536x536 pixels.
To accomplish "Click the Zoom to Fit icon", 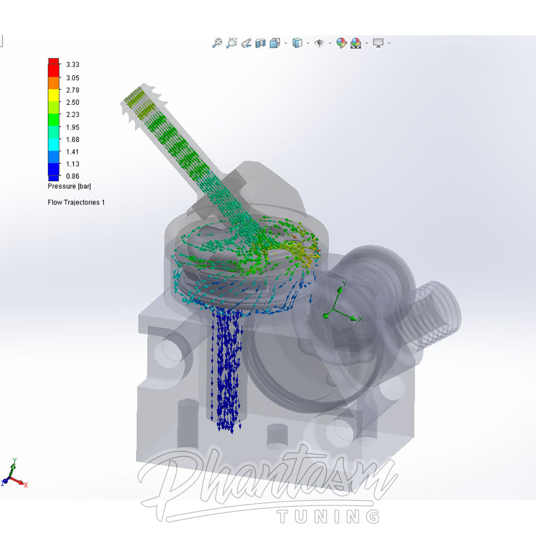I will 217,43.
